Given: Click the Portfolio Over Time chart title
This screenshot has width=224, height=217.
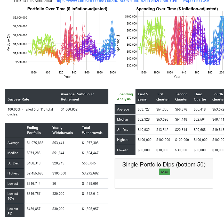Looking at the screenshot, I should [x=67, y=9].
